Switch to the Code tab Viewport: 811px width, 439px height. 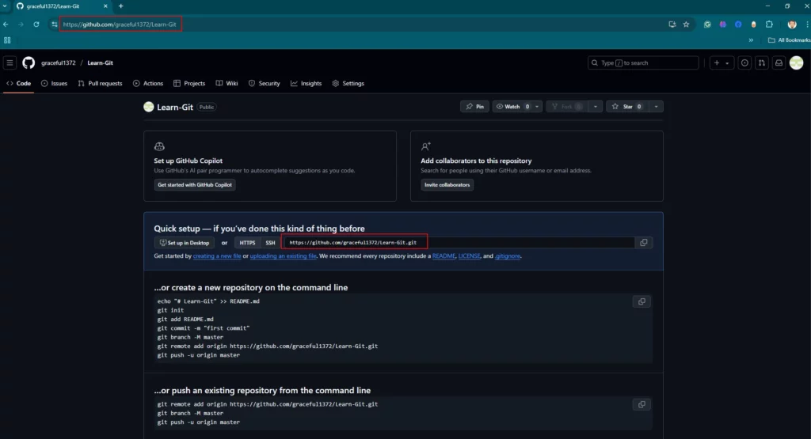point(19,83)
